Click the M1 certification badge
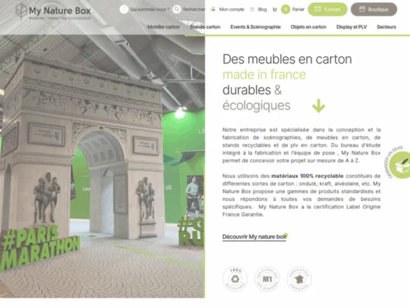410x308 pixels. point(267,279)
